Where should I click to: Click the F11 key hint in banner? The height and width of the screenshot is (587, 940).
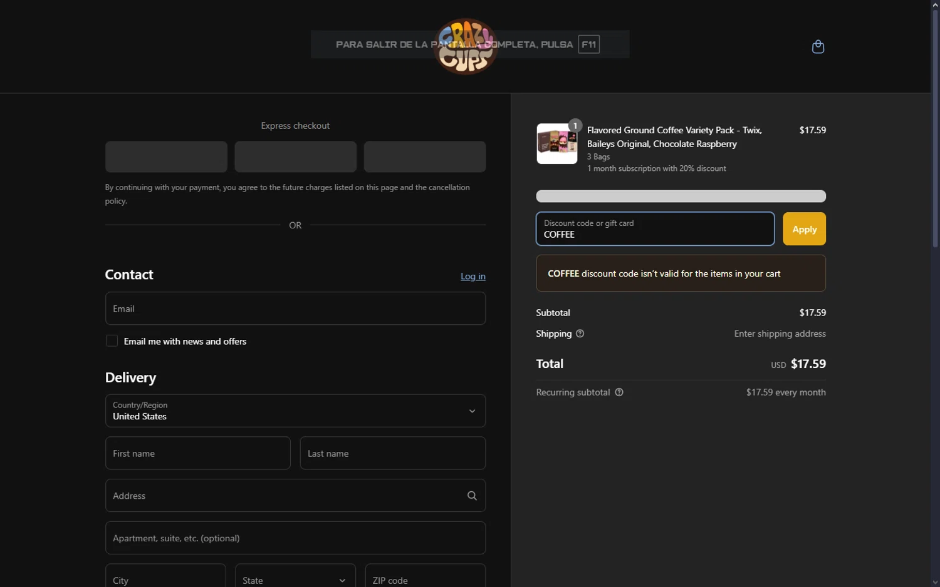588,44
